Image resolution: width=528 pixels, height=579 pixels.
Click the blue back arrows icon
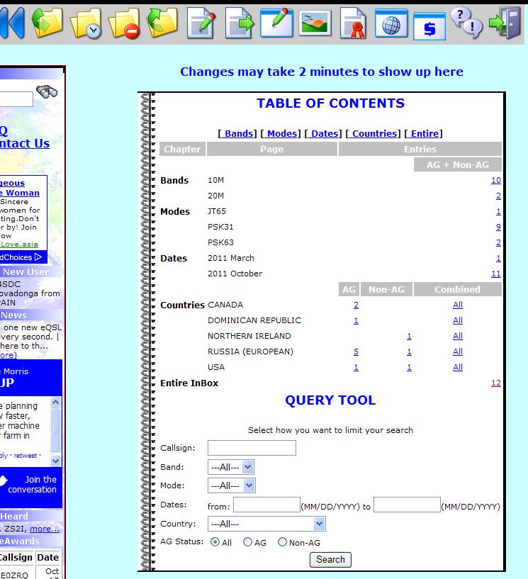12,23
